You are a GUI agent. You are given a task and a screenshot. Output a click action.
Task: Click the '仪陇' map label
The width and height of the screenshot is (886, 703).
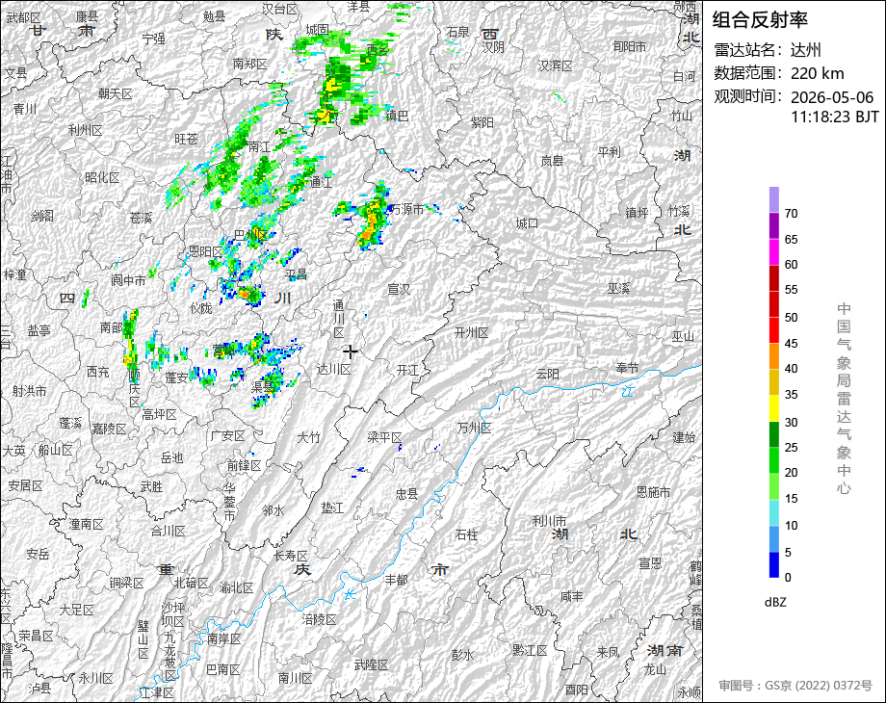pyautogui.click(x=200, y=308)
